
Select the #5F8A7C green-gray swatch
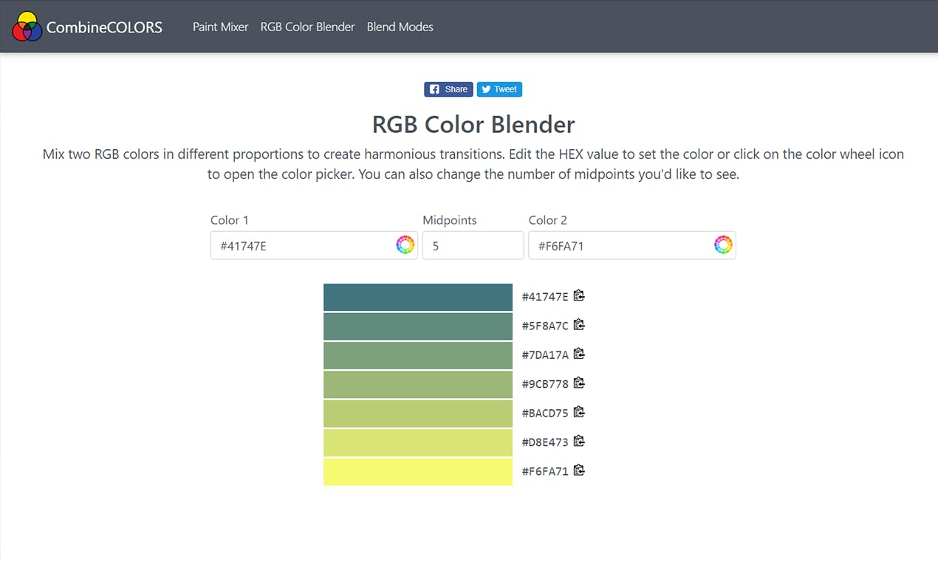tap(418, 326)
